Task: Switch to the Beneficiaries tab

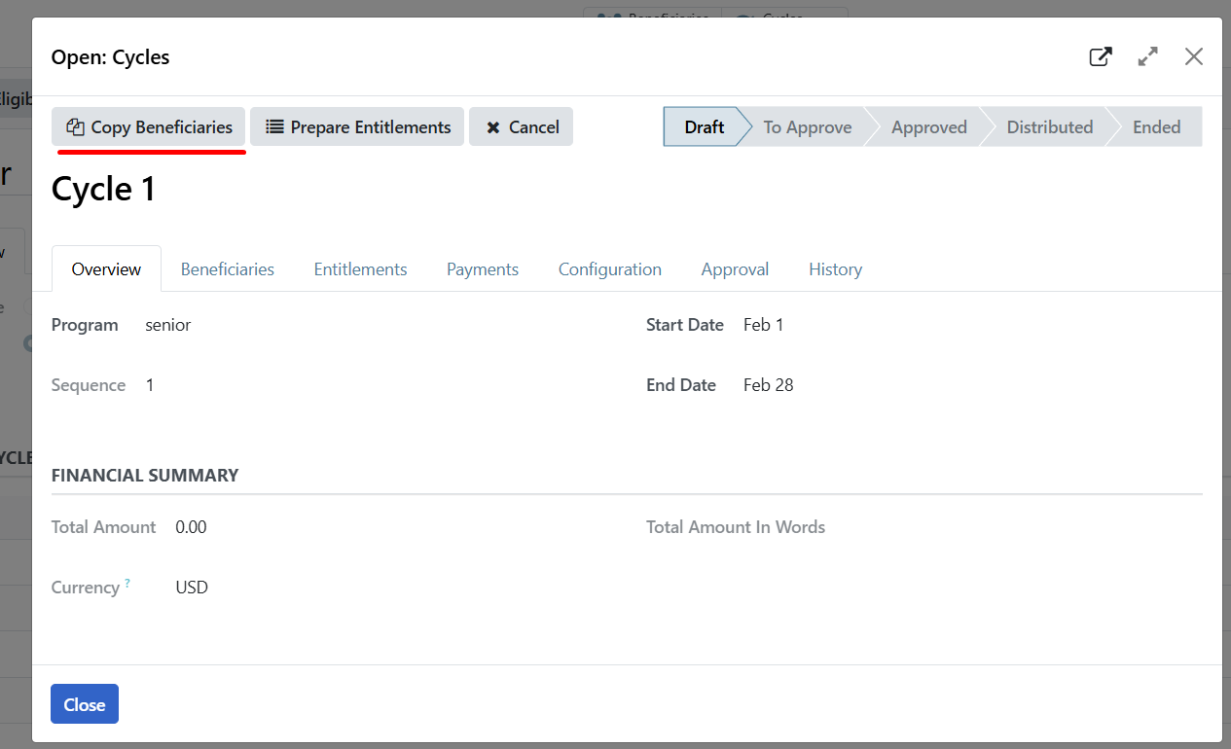Action: click(x=228, y=269)
